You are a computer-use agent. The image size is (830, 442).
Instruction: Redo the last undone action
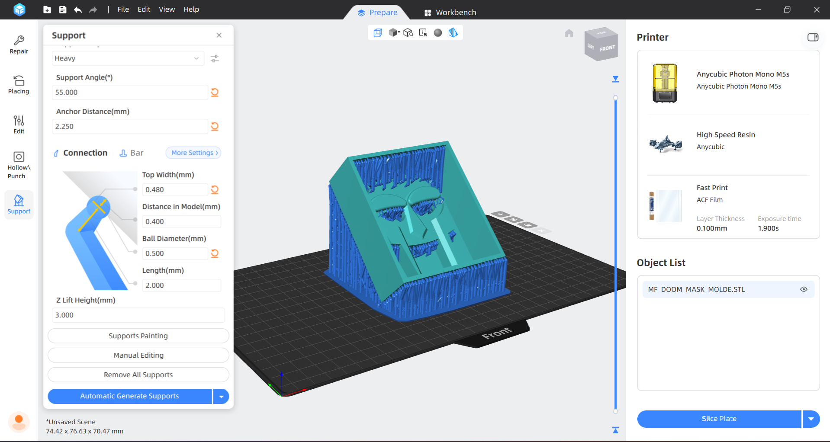tap(93, 10)
